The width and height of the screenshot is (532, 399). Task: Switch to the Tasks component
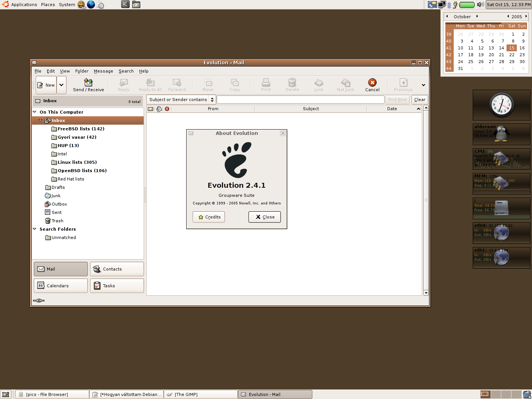coord(117,286)
